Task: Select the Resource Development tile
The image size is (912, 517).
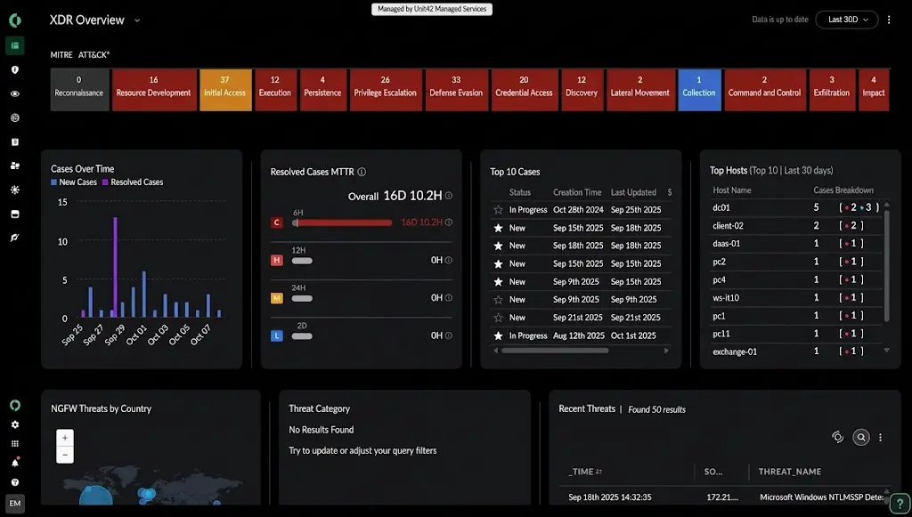Action: tap(154, 90)
